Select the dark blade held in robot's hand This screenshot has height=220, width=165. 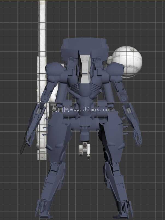click(x=24, y=146)
